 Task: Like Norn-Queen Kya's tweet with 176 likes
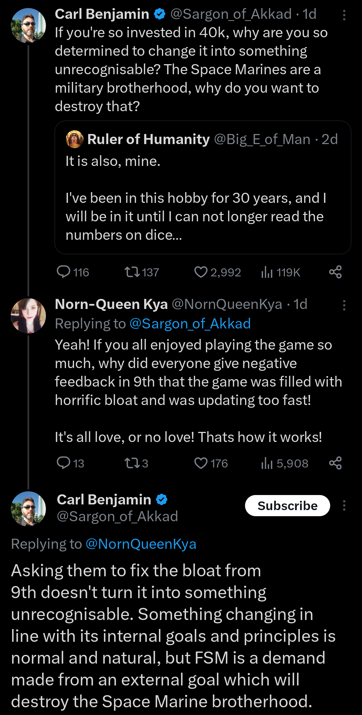[x=201, y=463]
